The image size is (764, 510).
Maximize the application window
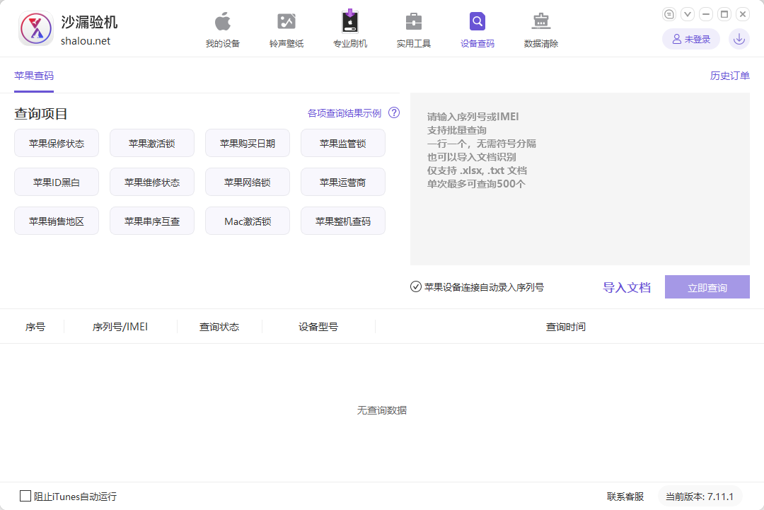[x=724, y=14]
